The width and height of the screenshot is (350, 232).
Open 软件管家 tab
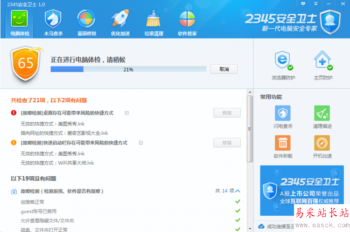[x=187, y=23]
